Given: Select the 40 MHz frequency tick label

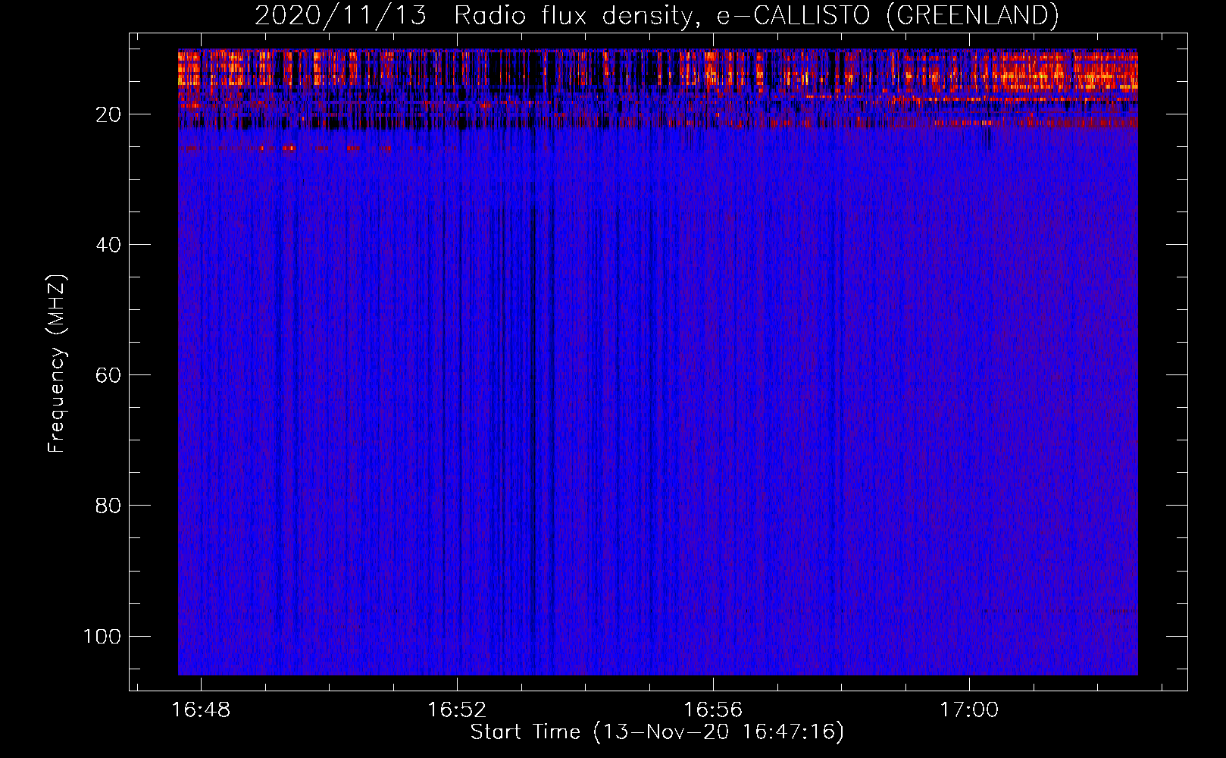Looking at the screenshot, I should coord(108,245).
